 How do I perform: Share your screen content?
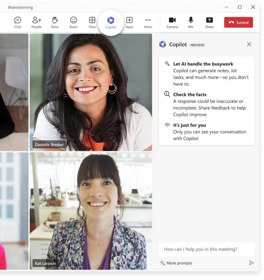click(209, 22)
